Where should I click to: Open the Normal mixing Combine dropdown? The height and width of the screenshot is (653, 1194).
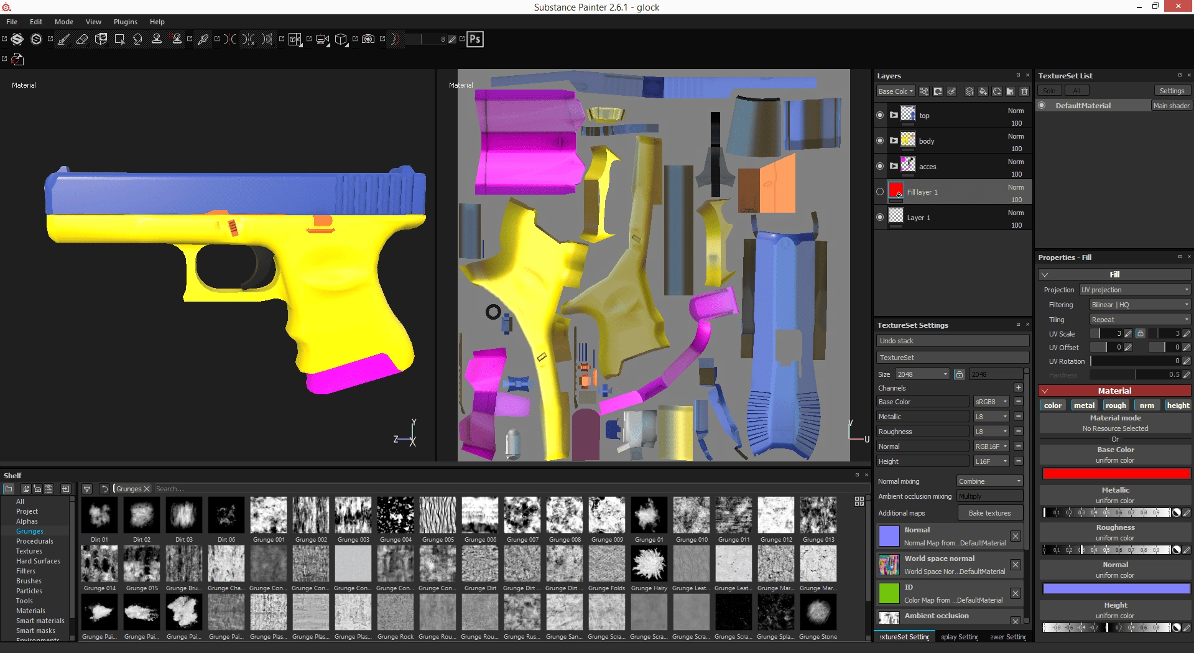[x=989, y=481]
